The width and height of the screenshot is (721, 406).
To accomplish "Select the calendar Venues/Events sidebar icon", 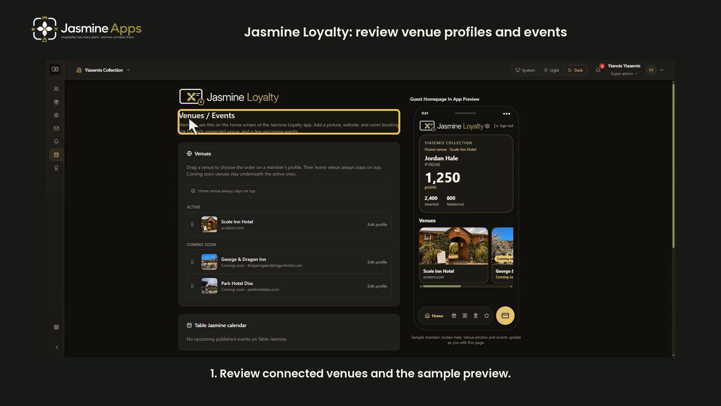I will coord(56,155).
